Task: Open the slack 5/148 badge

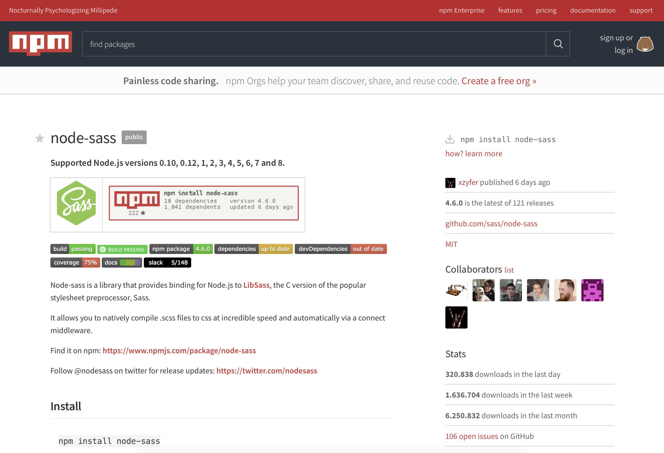Action: (168, 262)
